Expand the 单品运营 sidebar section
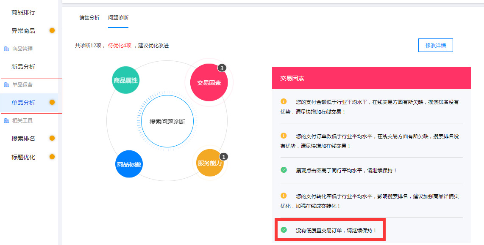Image resolution: width=484 pixels, height=245 pixels. coord(22,85)
